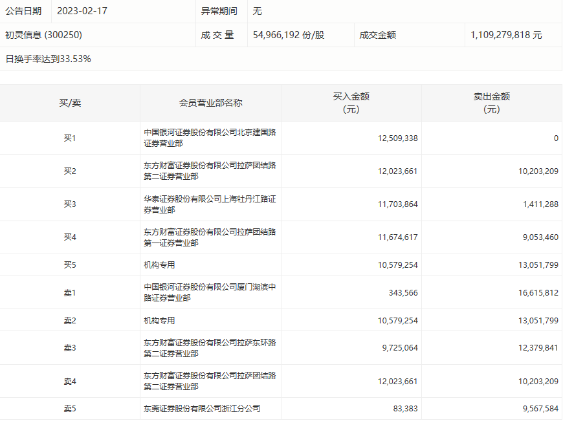Select buy amount 12,509,338

click(397, 138)
